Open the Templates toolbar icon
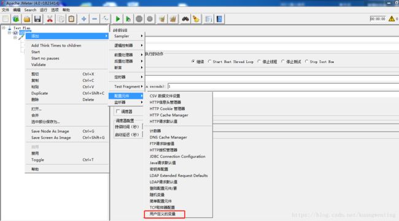This screenshot has height=221, width=399. [16, 19]
